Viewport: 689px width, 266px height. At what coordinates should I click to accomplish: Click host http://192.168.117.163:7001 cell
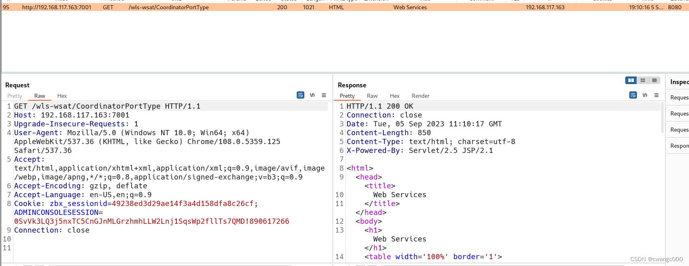[57, 7]
